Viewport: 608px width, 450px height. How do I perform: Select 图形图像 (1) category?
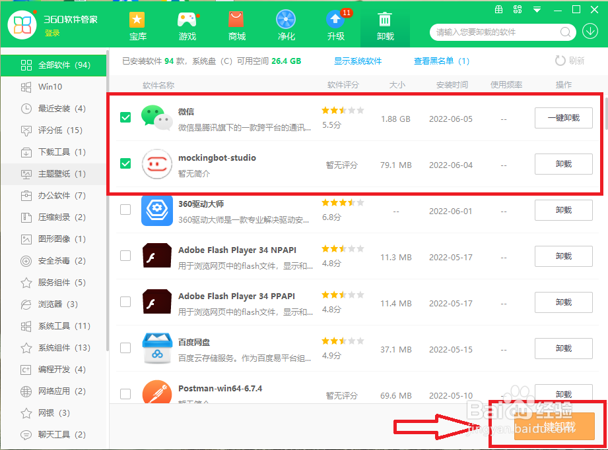point(53,239)
